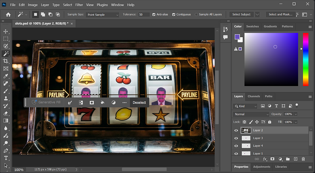Select the Blur tool
This screenshot has width=315, height=173.
(x=6, y=128)
